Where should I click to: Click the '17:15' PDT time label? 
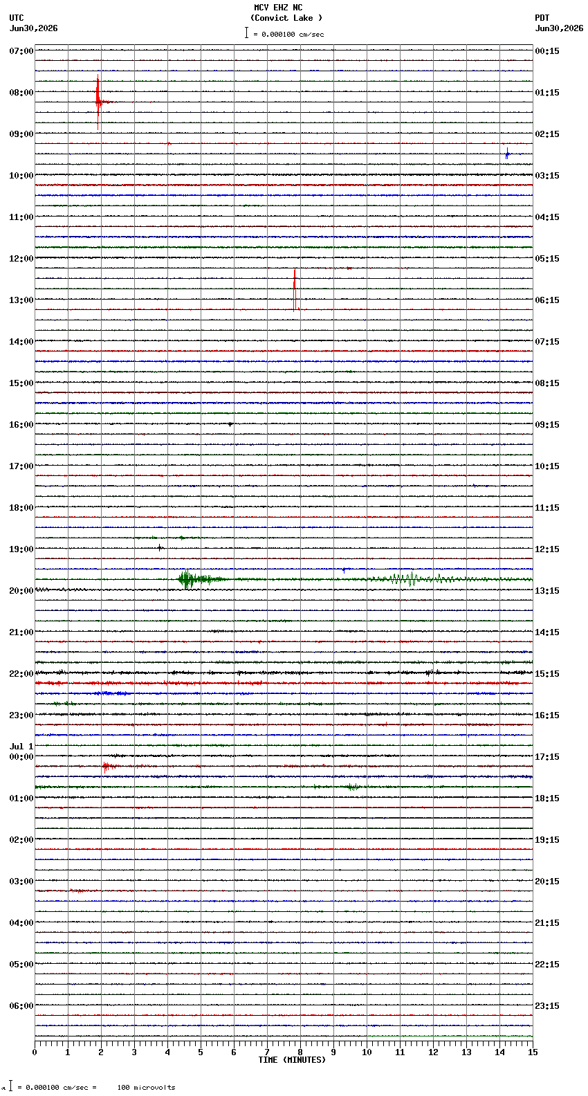pyautogui.click(x=547, y=757)
